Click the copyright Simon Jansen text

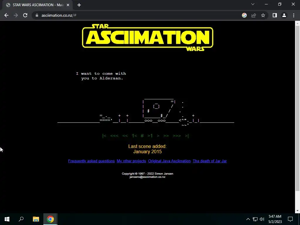147,174
